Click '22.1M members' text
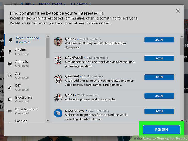Viewport: 188px width, 141px height. tap(98, 111)
